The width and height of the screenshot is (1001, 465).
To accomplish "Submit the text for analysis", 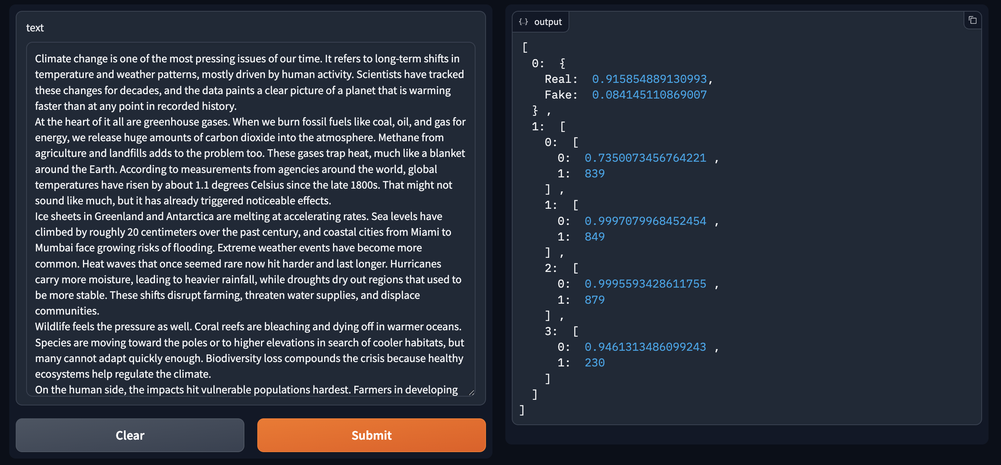I will coord(371,435).
